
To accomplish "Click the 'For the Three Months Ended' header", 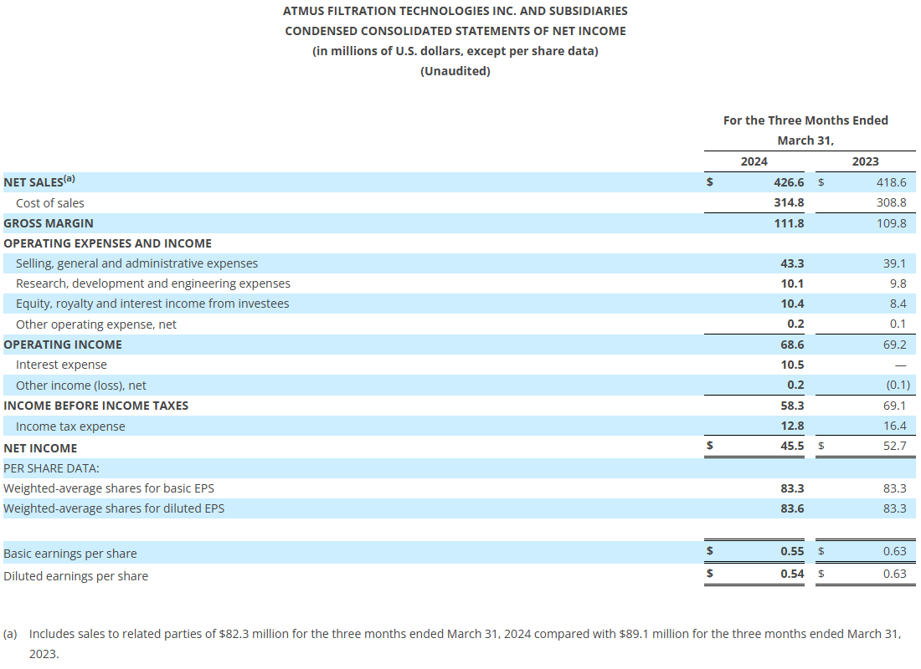I will tap(805, 120).
